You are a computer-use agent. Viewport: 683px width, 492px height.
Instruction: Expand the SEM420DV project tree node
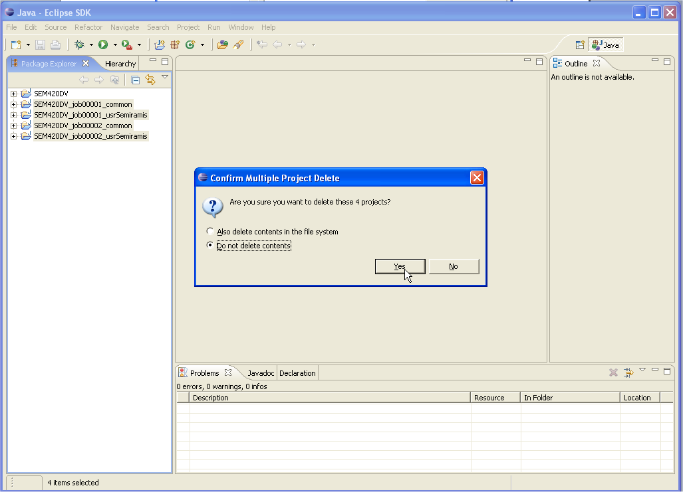click(x=13, y=94)
